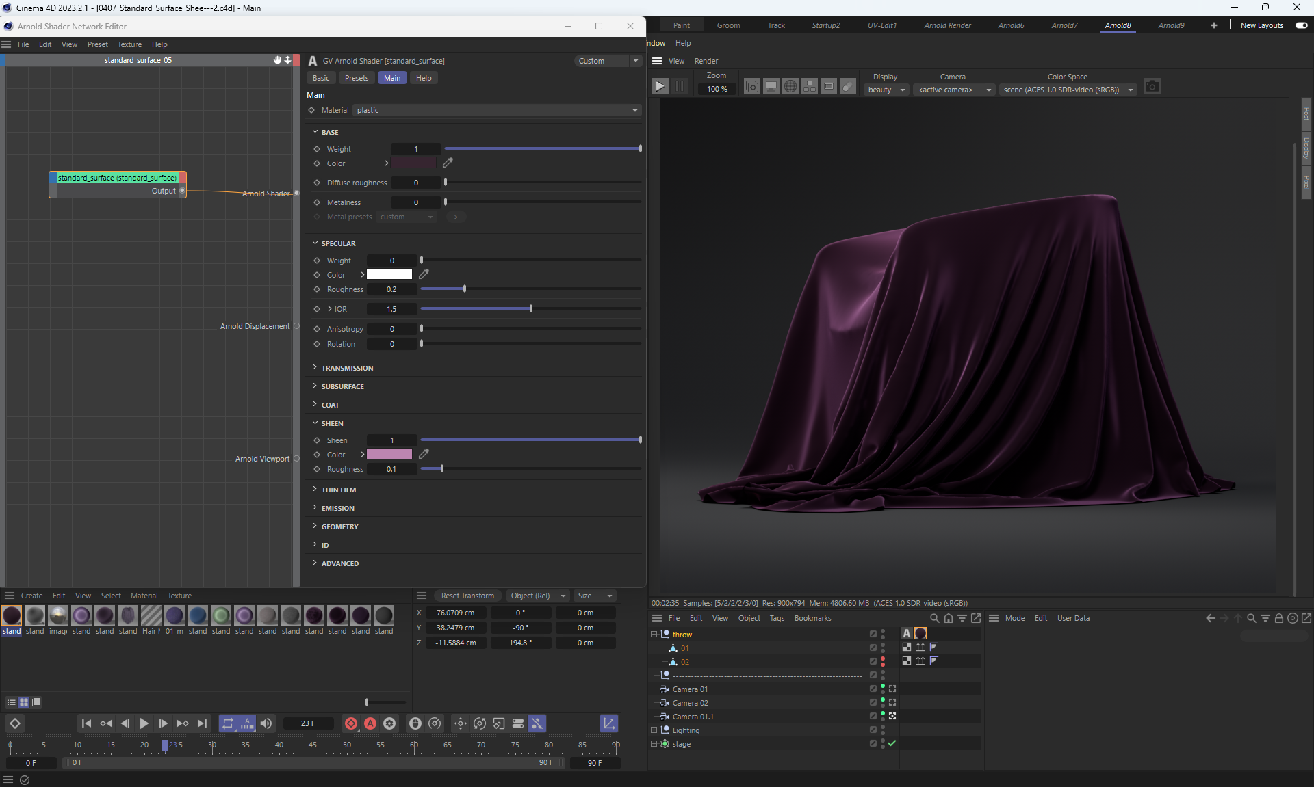Open the Texture menu in Shader Network Editor
The height and width of the screenshot is (787, 1314).
coord(129,44)
